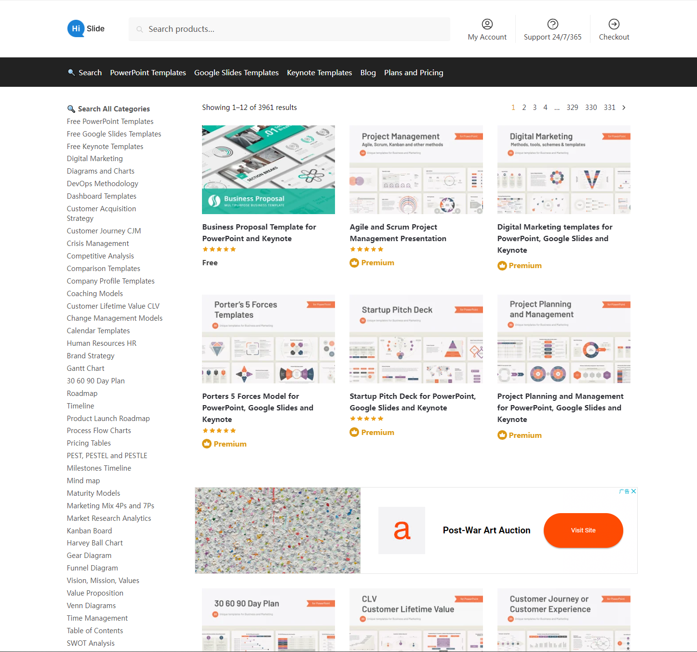This screenshot has height=652, width=697.
Task: Click the HiSlide logo
Action: tap(86, 28)
